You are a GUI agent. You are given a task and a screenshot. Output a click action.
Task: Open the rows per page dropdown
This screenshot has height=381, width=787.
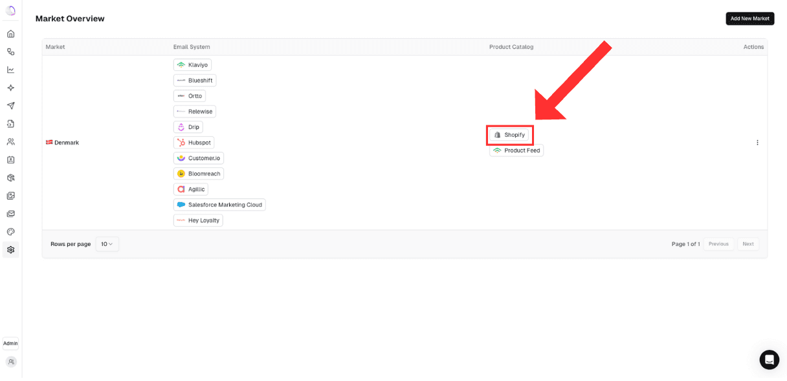coord(107,244)
